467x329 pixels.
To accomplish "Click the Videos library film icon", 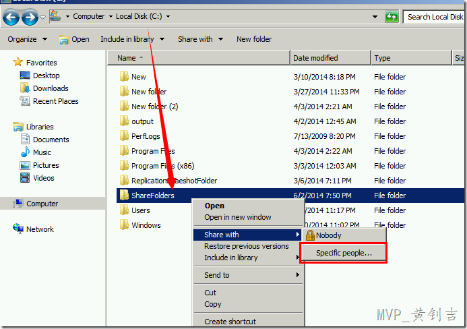I will [25, 177].
